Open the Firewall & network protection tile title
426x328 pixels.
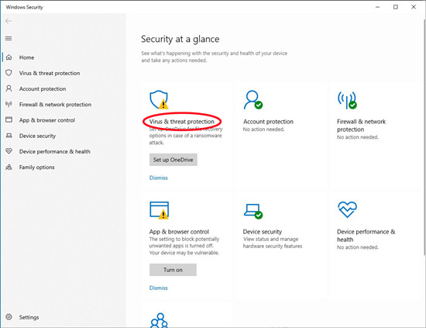[x=361, y=126]
